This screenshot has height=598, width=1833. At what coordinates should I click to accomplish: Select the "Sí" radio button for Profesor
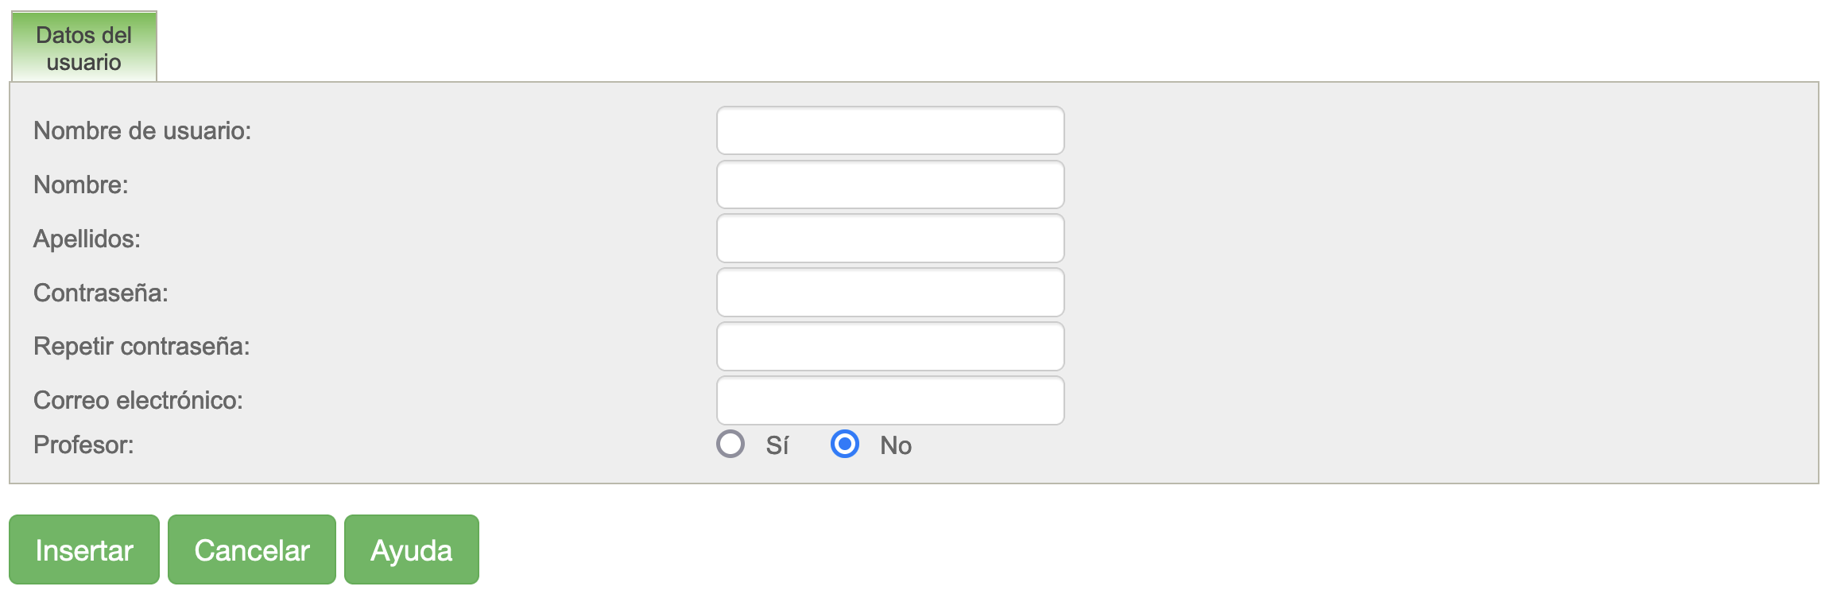730,444
